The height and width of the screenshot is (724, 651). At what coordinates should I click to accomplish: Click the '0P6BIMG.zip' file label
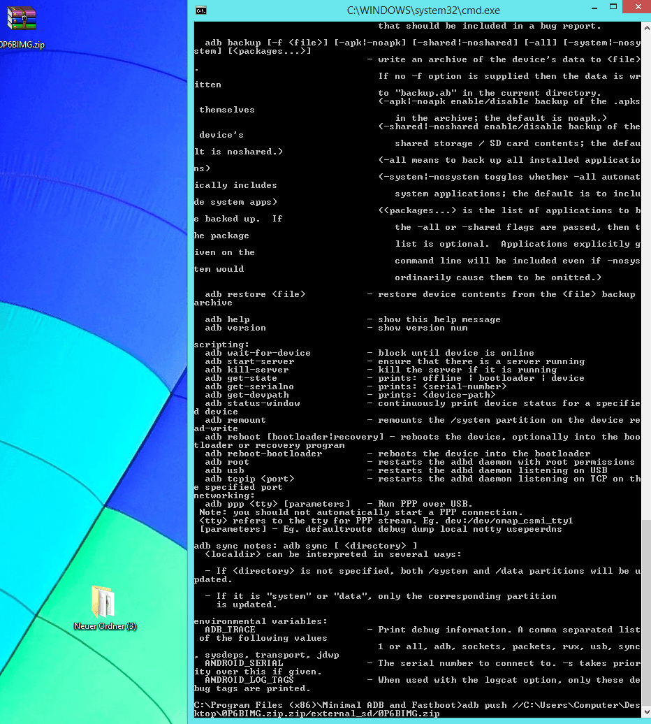[x=22, y=45]
